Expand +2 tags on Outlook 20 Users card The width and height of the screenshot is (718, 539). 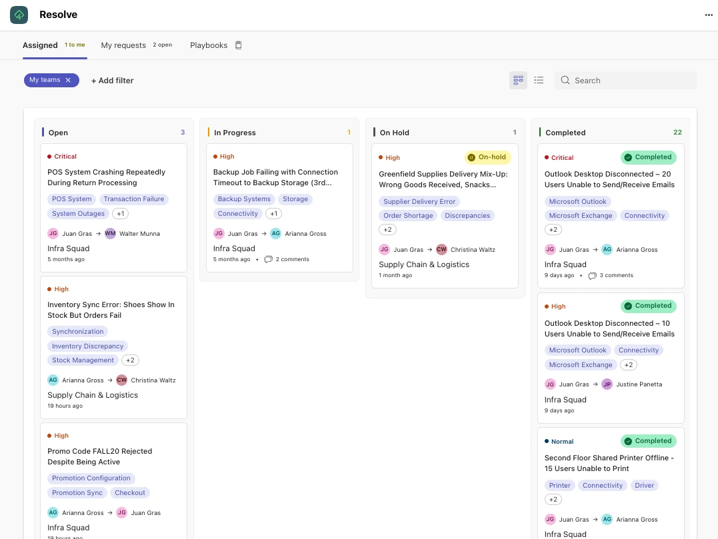[x=553, y=230]
